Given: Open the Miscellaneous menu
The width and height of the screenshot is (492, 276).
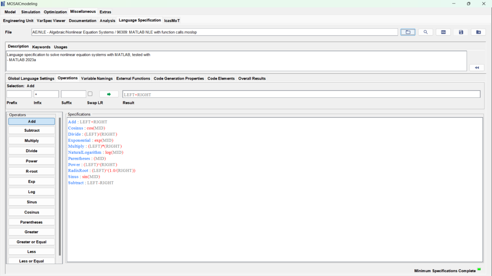Looking at the screenshot, I should pyautogui.click(x=82, y=12).
